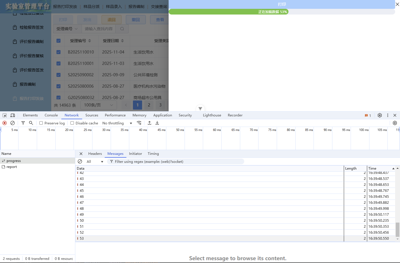Open the 样品分派 menu item
The height and width of the screenshot is (263, 400).
click(x=91, y=6)
